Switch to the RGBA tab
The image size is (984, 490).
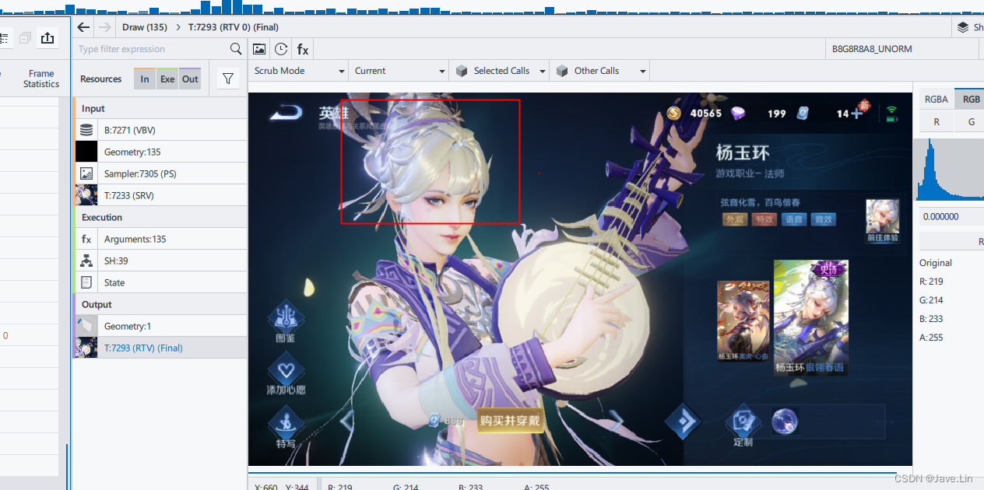point(937,99)
